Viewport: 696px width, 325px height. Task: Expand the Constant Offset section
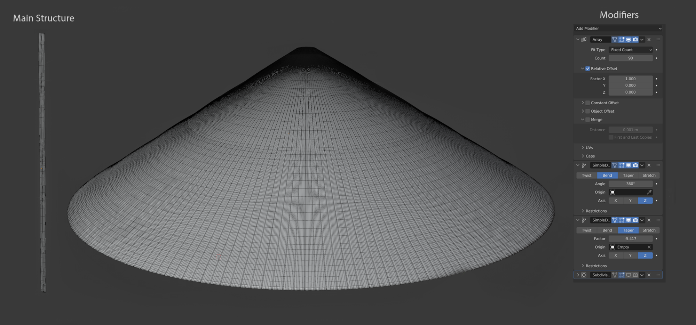583,103
